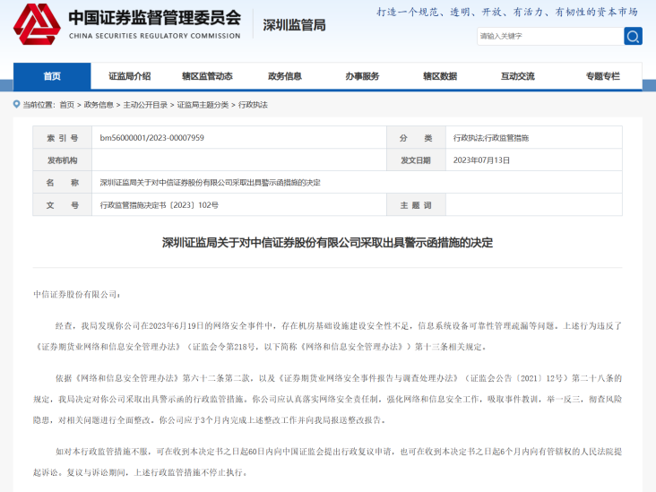Image resolution: width=656 pixels, height=492 pixels.
Task: Click the paragraph beginning 如对本行政监管措施不服
Action: [328, 462]
